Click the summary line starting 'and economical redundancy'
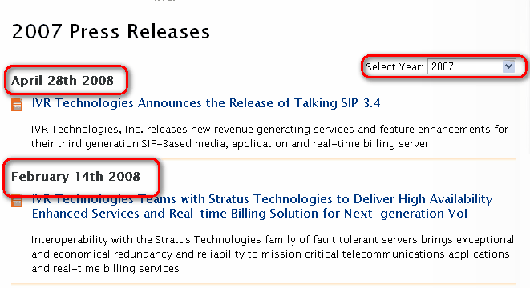The height and width of the screenshot is (288, 530). [270, 254]
